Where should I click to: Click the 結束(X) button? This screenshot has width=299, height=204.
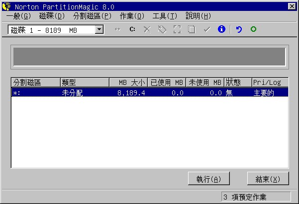[268, 179]
